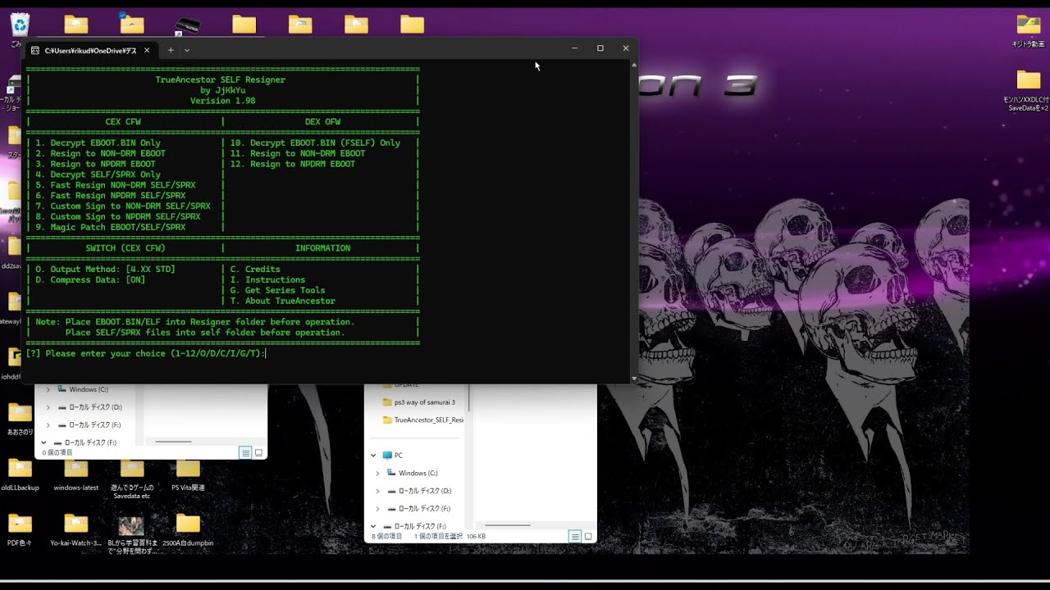
Task: Click '0 個の項目' in left Explorer status bar
Action: click(57, 452)
